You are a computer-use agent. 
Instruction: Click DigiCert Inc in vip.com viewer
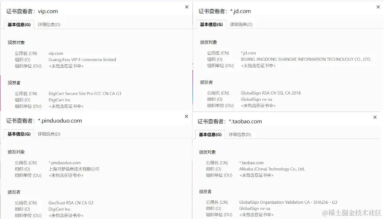(x=60, y=100)
